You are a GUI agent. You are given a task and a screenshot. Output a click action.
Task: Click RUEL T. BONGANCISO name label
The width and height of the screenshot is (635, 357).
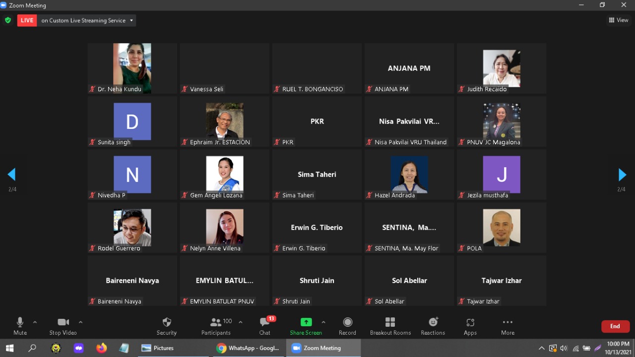(313, 89)
